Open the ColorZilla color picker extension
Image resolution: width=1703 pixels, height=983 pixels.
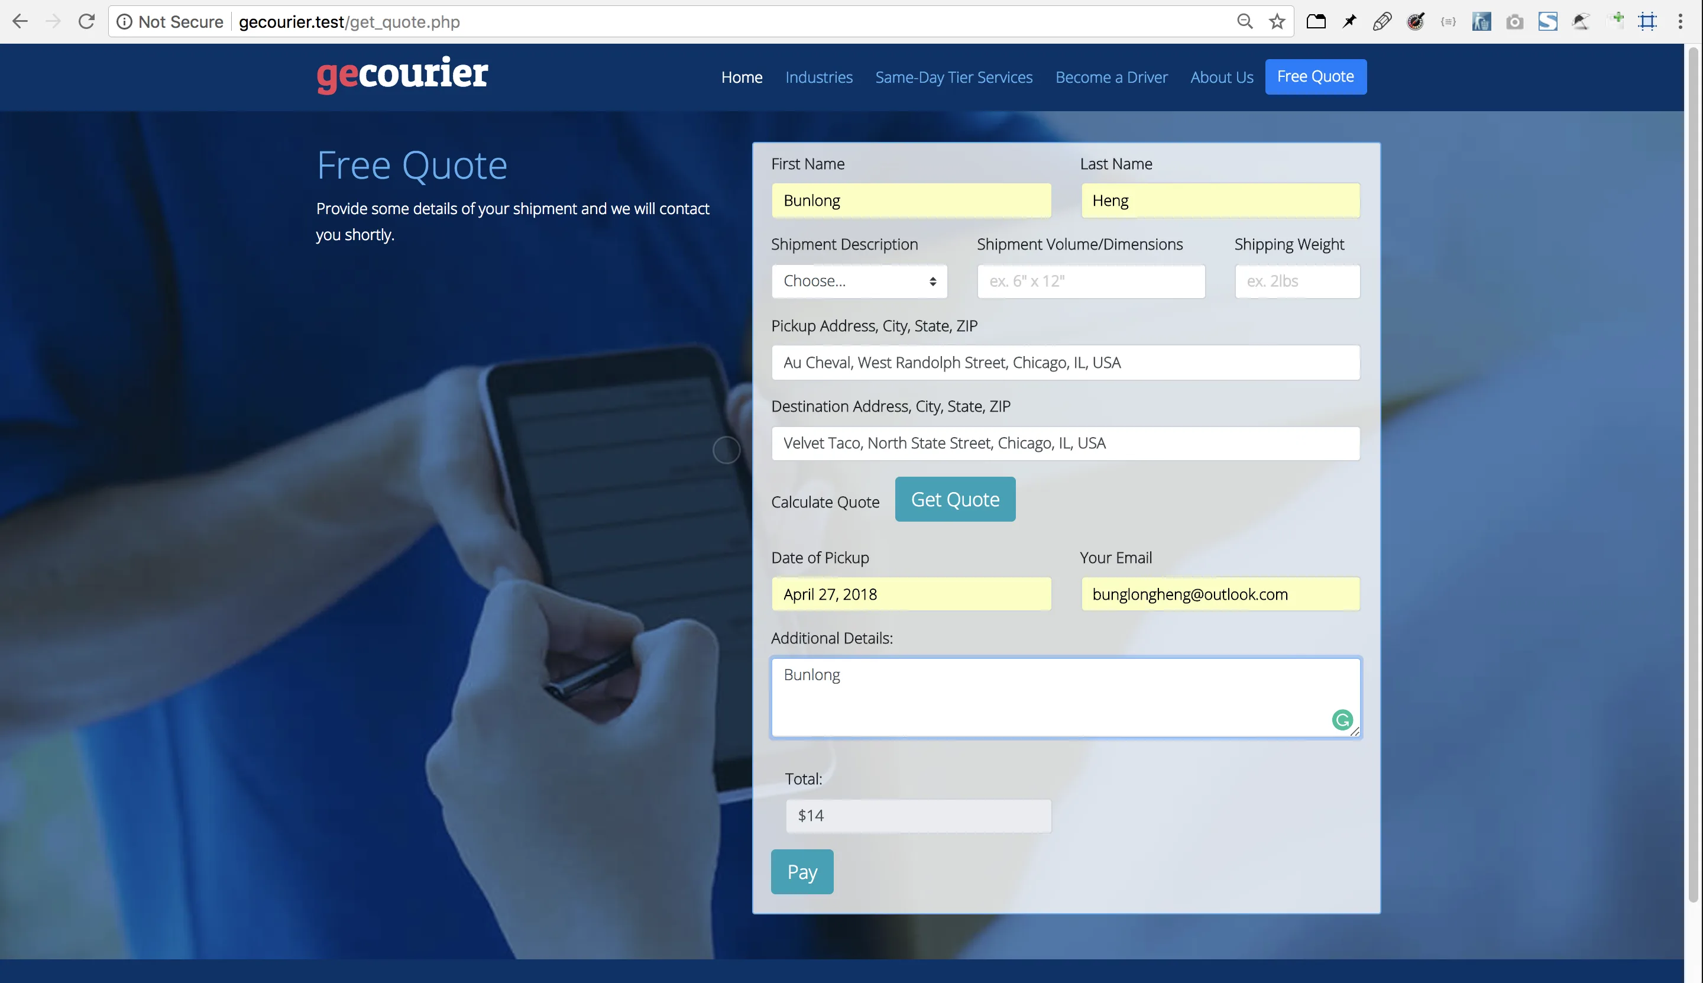pyautogui.click(x=1416, y=21)
